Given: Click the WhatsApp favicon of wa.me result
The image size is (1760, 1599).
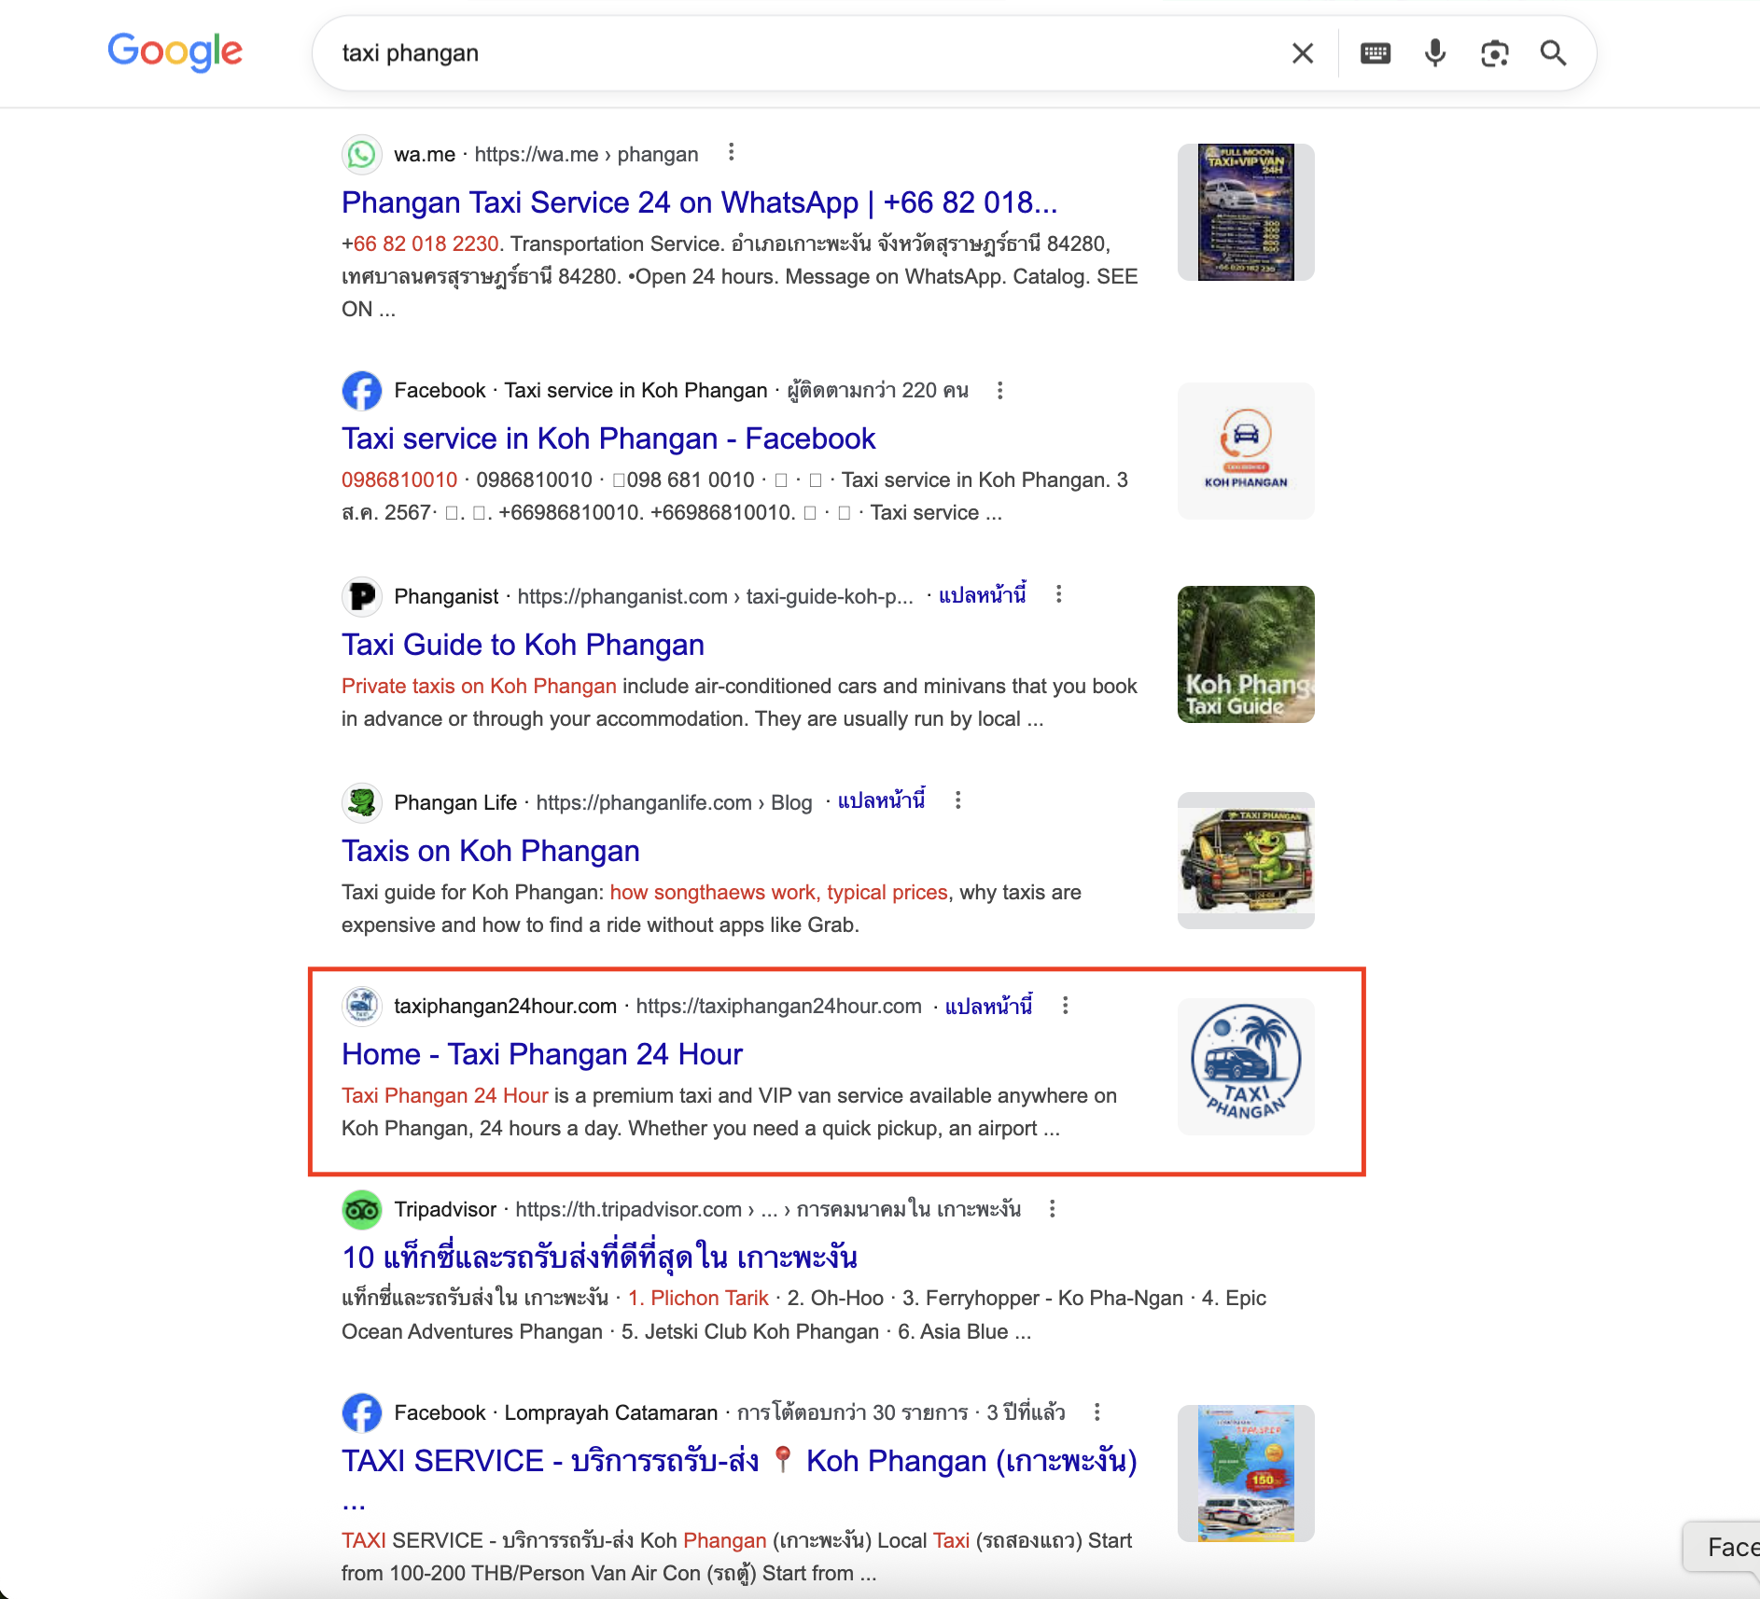Looking at the screenshot, I should point(362,154).
